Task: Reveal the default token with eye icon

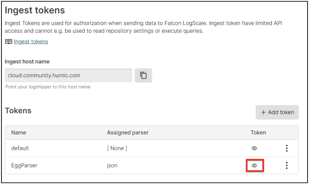Action: [254, 148]
